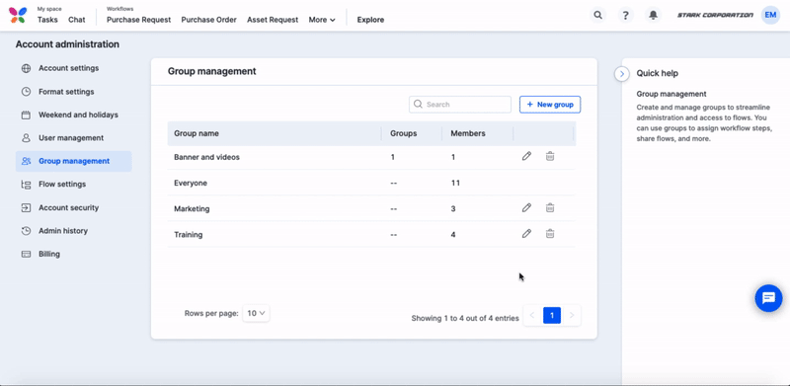Click the next page arrow
The height and width of the screenshot is (386, 790).
point(572,316)
